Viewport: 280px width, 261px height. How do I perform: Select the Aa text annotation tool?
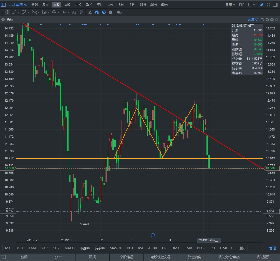click(74, 12)
